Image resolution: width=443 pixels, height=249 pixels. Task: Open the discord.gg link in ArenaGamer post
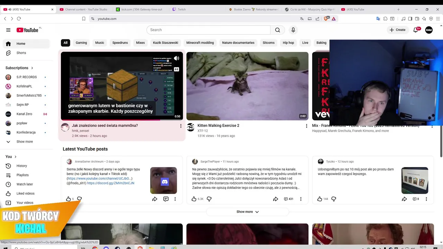click(x=110, y=183)
